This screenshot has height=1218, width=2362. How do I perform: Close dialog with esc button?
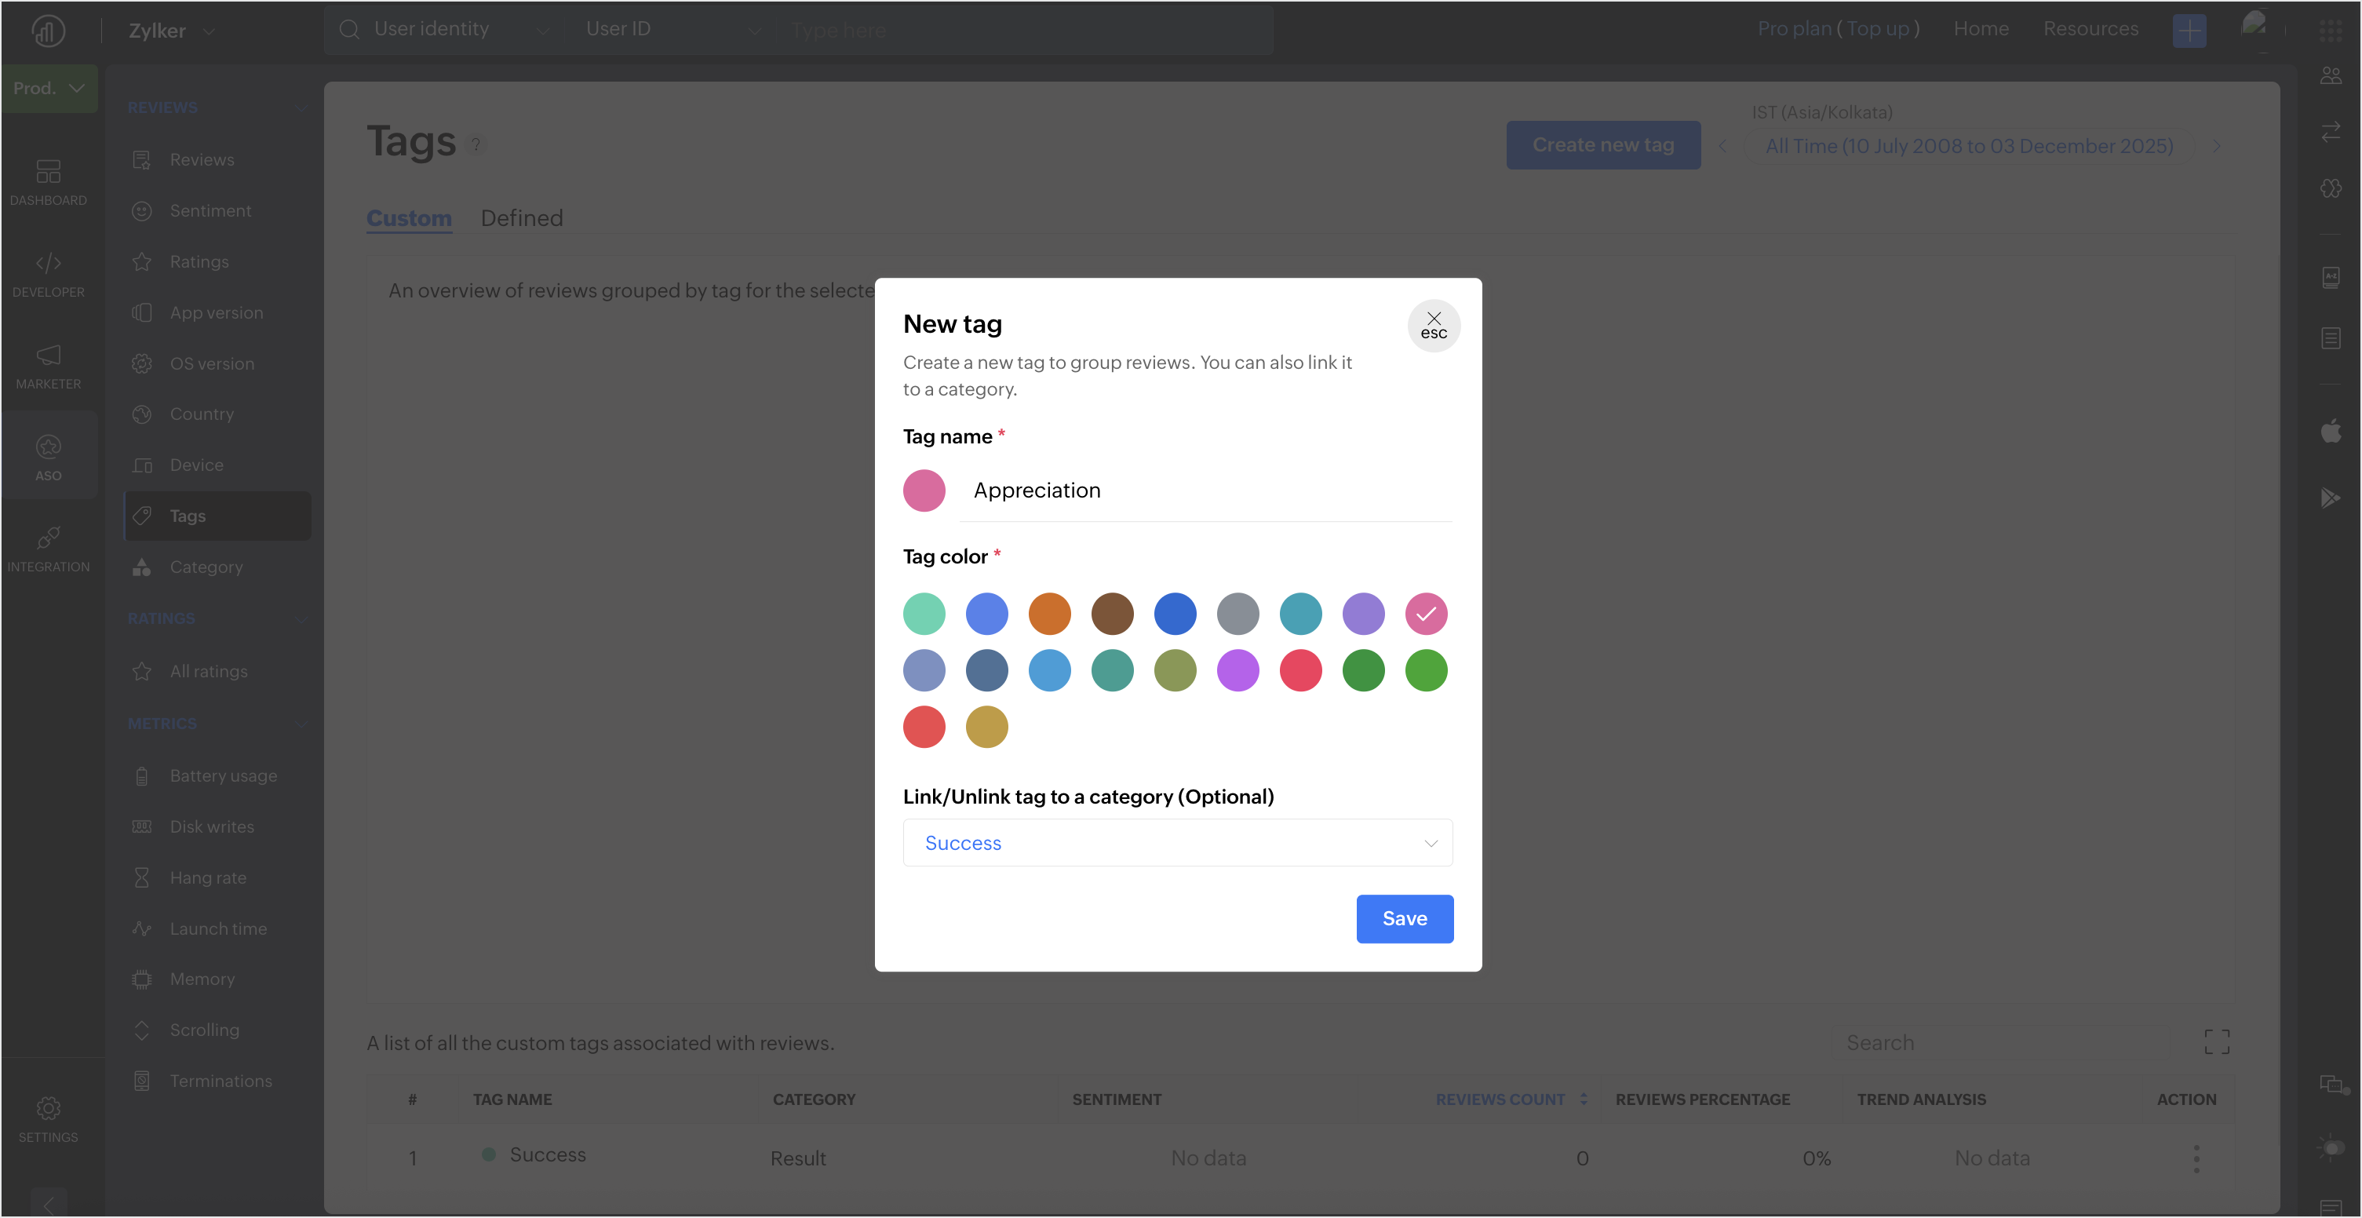coord(1433,325)
